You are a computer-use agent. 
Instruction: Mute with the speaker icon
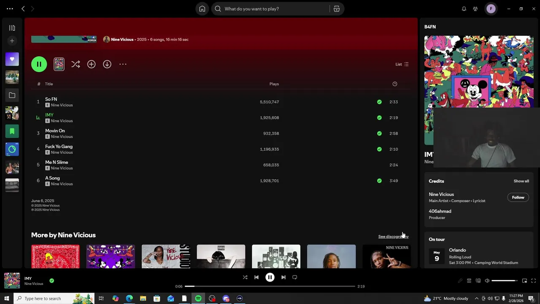point(487,281)
